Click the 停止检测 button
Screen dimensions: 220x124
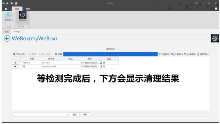[44, 54]
